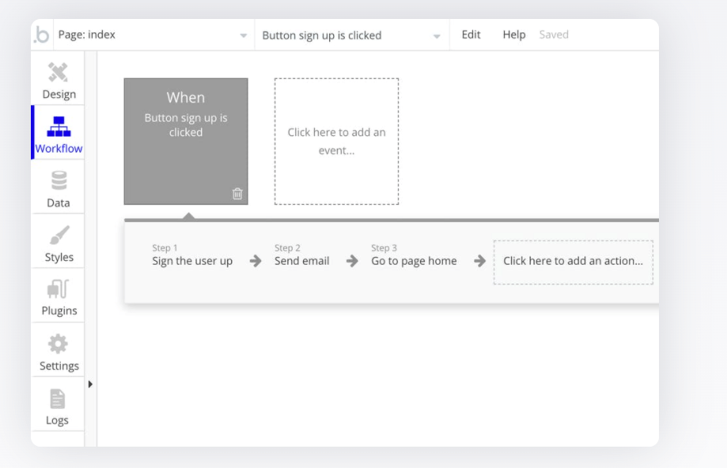Open the Design tab in the sidebar
The image size is (727, 468).
click(x=58, y=79)
